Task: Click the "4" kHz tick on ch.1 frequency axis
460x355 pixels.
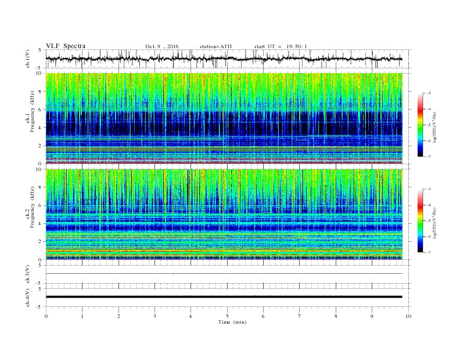Action: point(40,128)
